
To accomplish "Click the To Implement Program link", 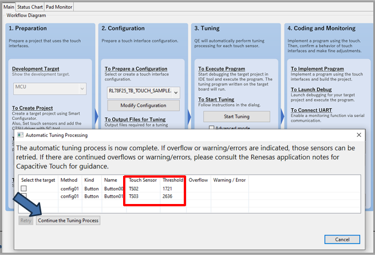I will 316,69.
